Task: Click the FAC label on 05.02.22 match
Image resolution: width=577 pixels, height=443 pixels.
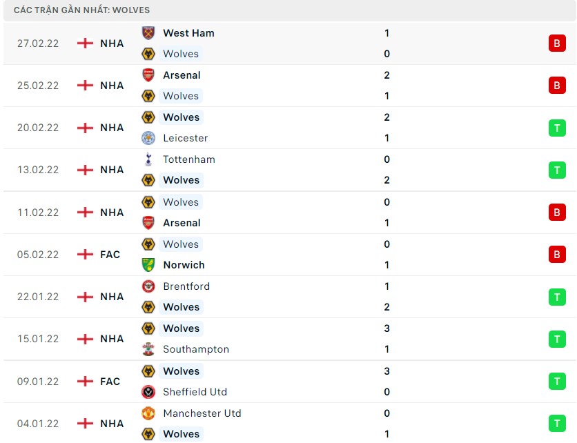Action: (x=110, y=255)
